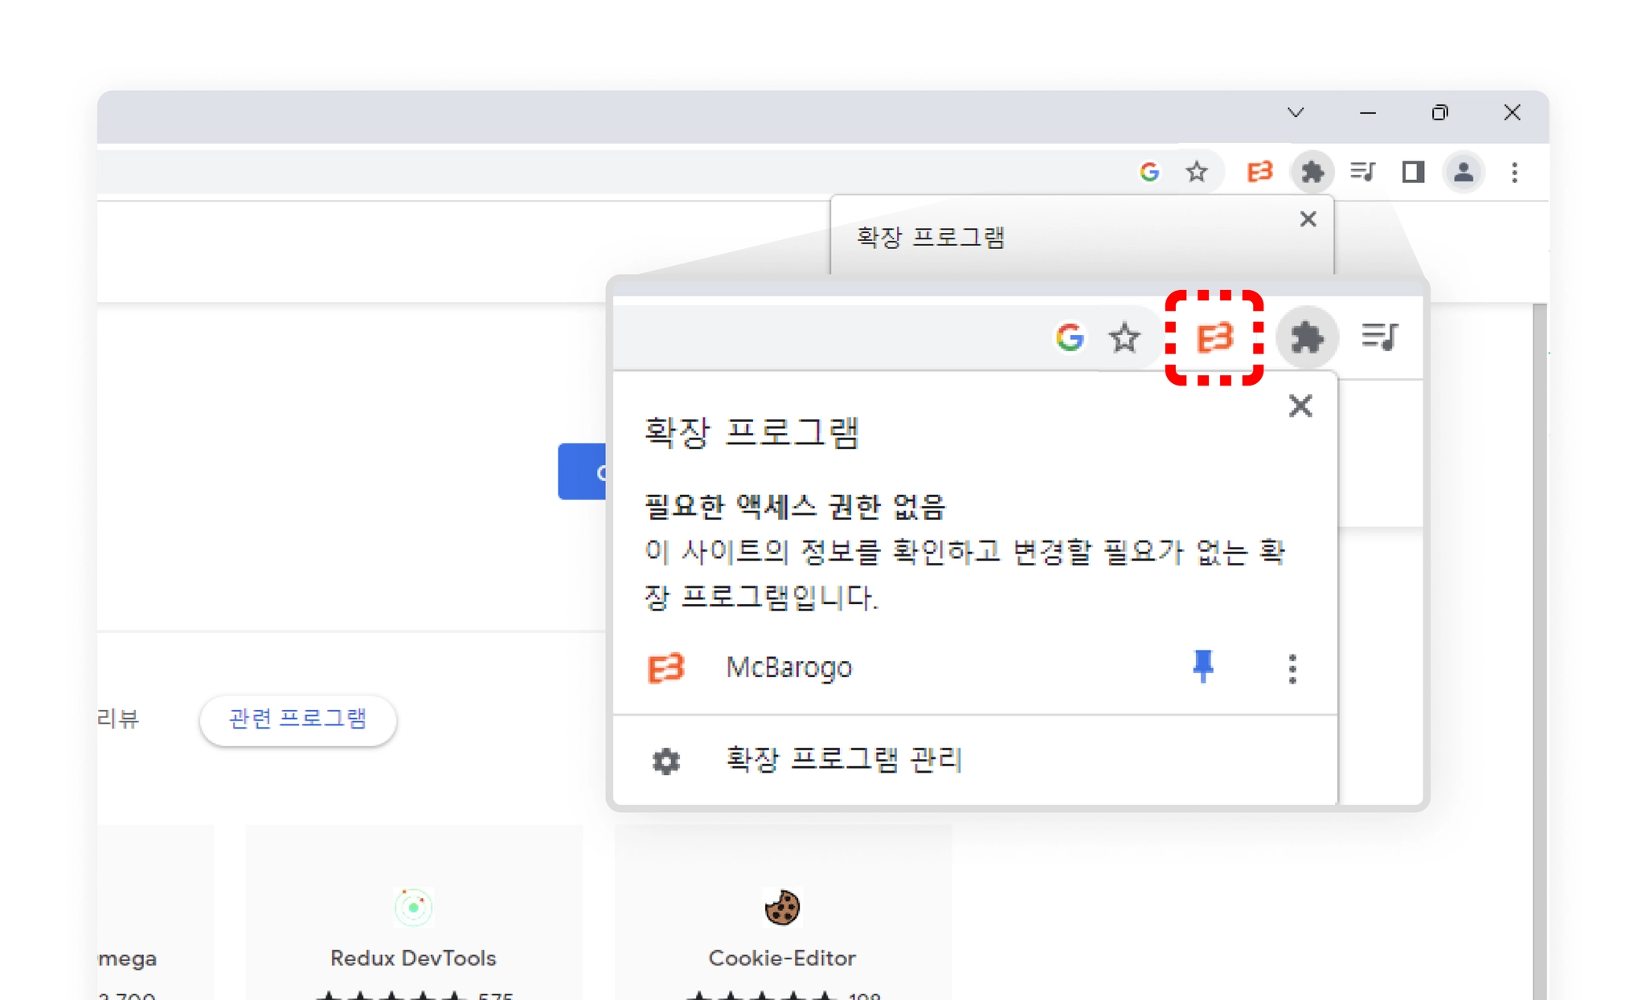Unpin McBarogo with the blue pin

click(1202, 666)
